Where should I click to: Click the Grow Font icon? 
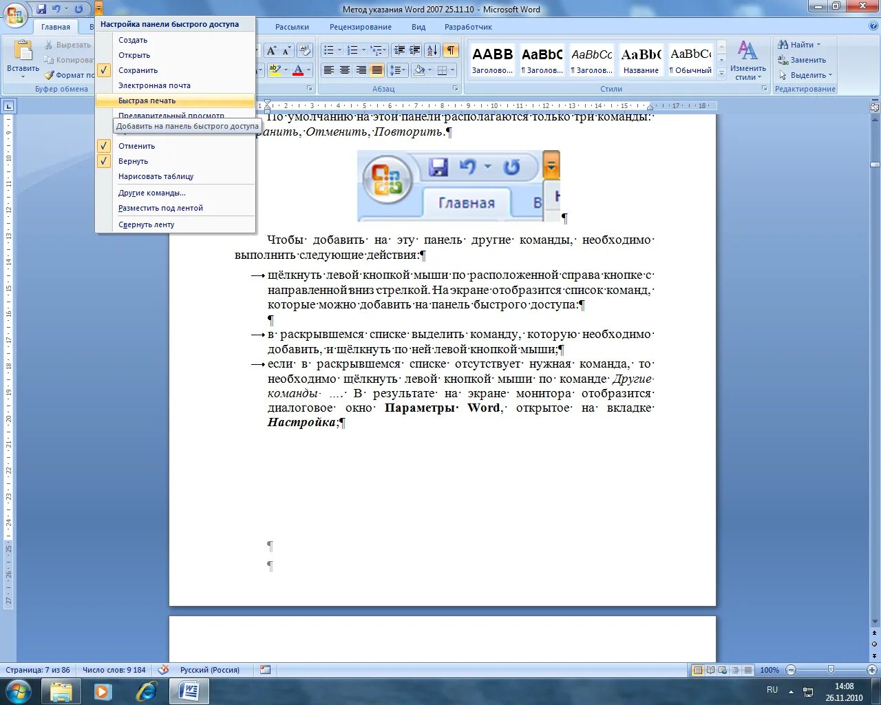point(271,50)
